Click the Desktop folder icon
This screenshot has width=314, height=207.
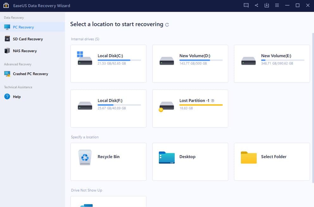point(166,157)
